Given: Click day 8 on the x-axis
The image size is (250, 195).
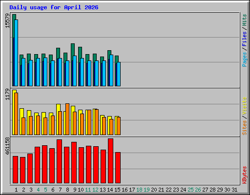Looking at the screenshot, I should (67, 190).
